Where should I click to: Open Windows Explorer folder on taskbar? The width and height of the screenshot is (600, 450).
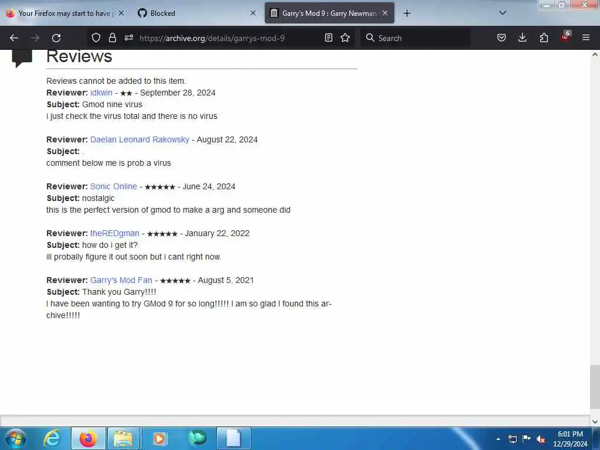[123, 438]
